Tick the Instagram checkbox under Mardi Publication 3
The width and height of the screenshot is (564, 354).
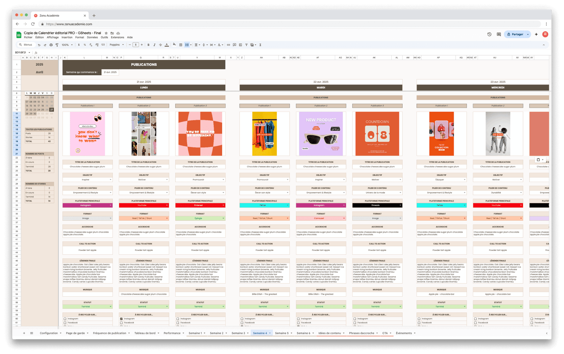(355, 319)
